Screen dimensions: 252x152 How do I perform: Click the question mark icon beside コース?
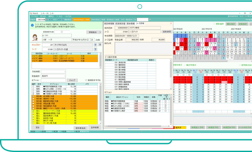(95, 49)
